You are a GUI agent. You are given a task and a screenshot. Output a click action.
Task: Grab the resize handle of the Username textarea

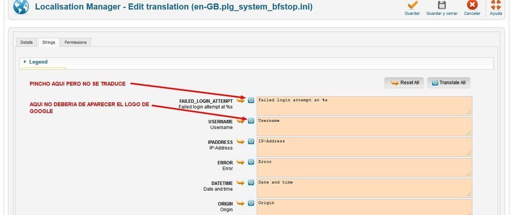coord(469,133)
